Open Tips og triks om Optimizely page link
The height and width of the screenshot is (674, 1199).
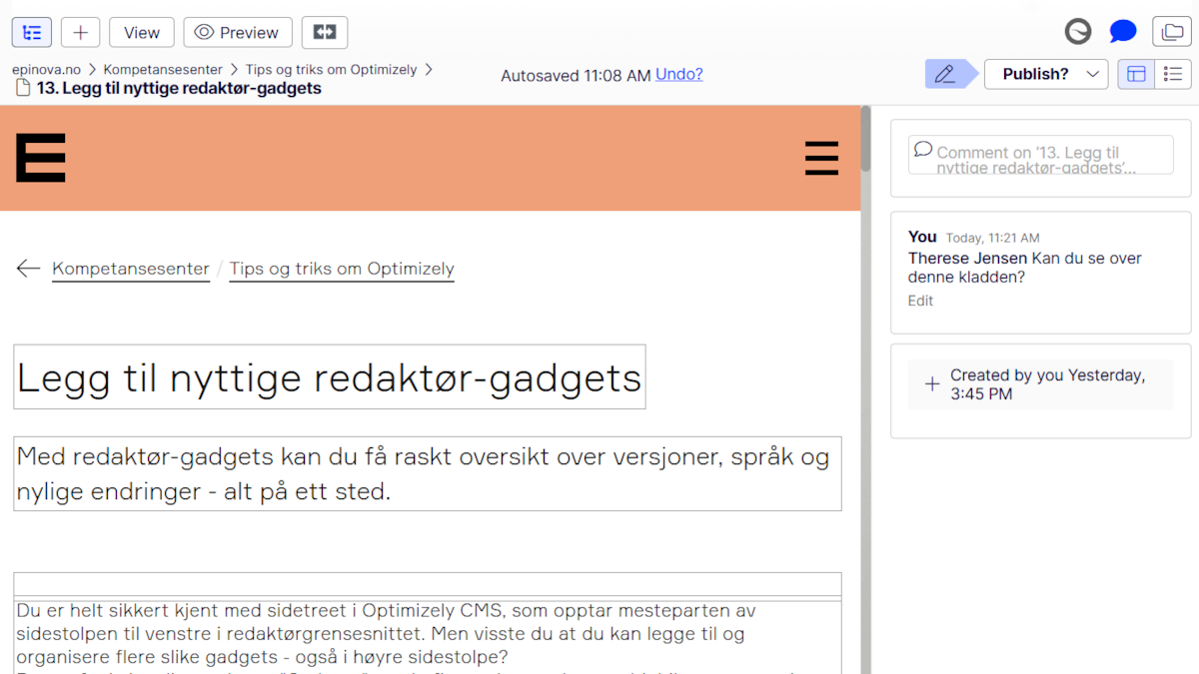click(342, 269)
